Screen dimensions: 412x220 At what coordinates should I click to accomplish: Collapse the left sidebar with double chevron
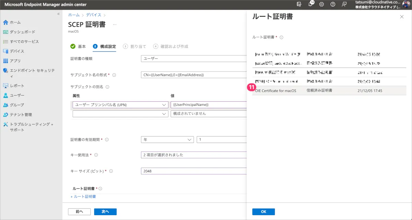coord(58,14)
